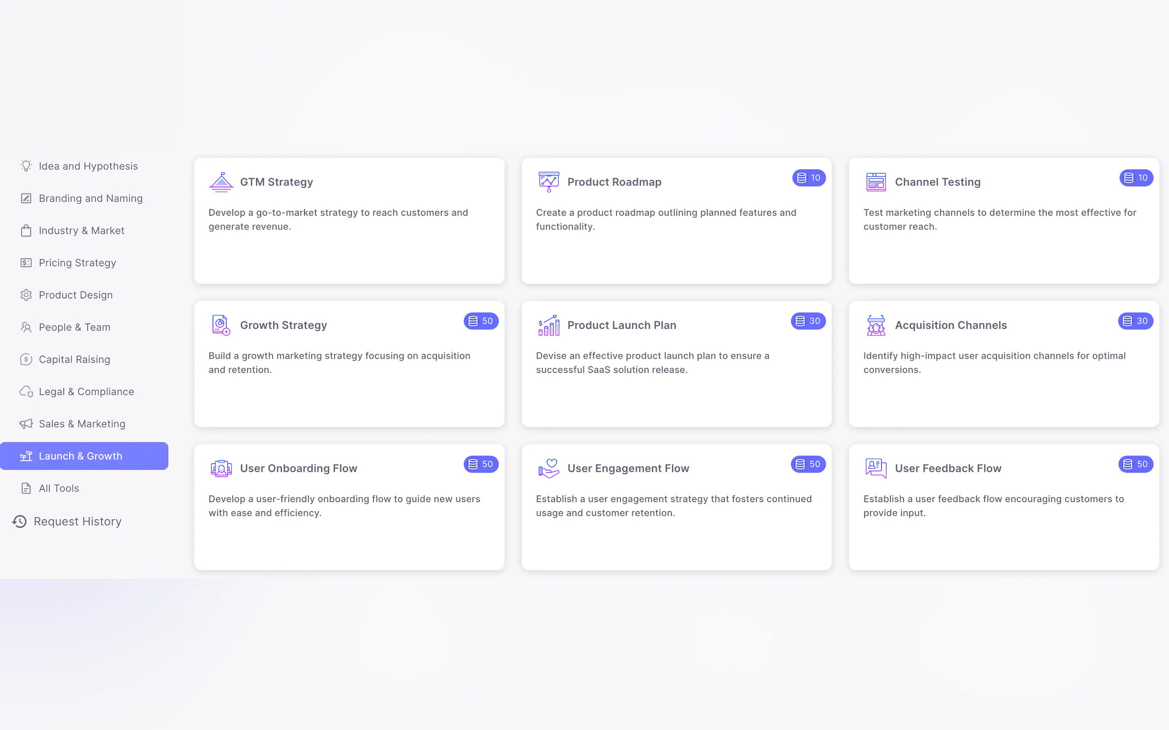
Task: Click the Acquisition Channels person icon
Action: [x=876, y=325]
